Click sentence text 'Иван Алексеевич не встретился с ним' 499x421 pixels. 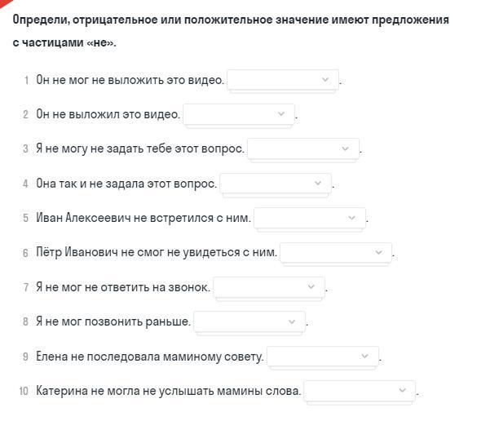[x=144, y=218]
